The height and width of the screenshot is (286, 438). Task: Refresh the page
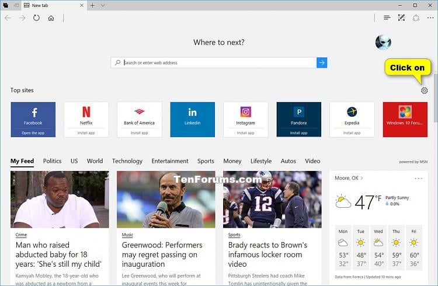point(37,18)
